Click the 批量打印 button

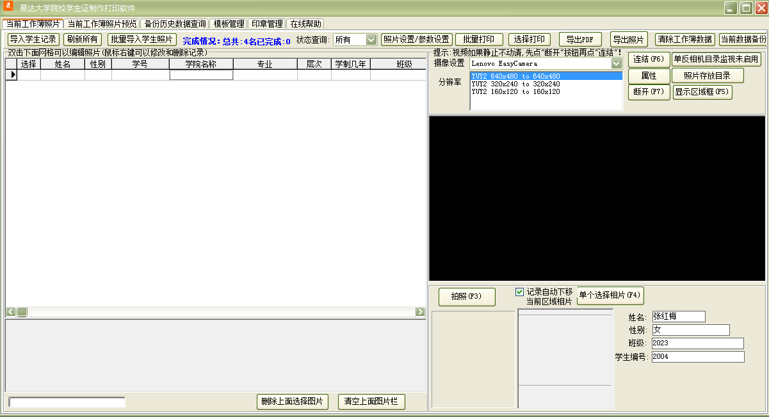479,39
